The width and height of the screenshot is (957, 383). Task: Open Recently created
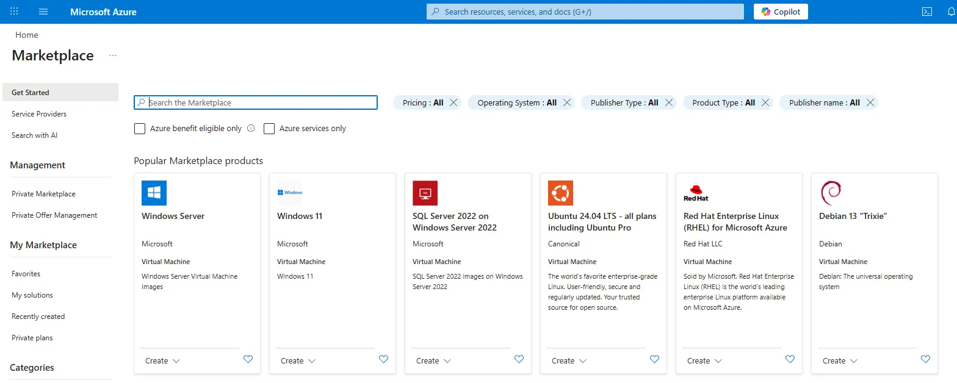38,316
